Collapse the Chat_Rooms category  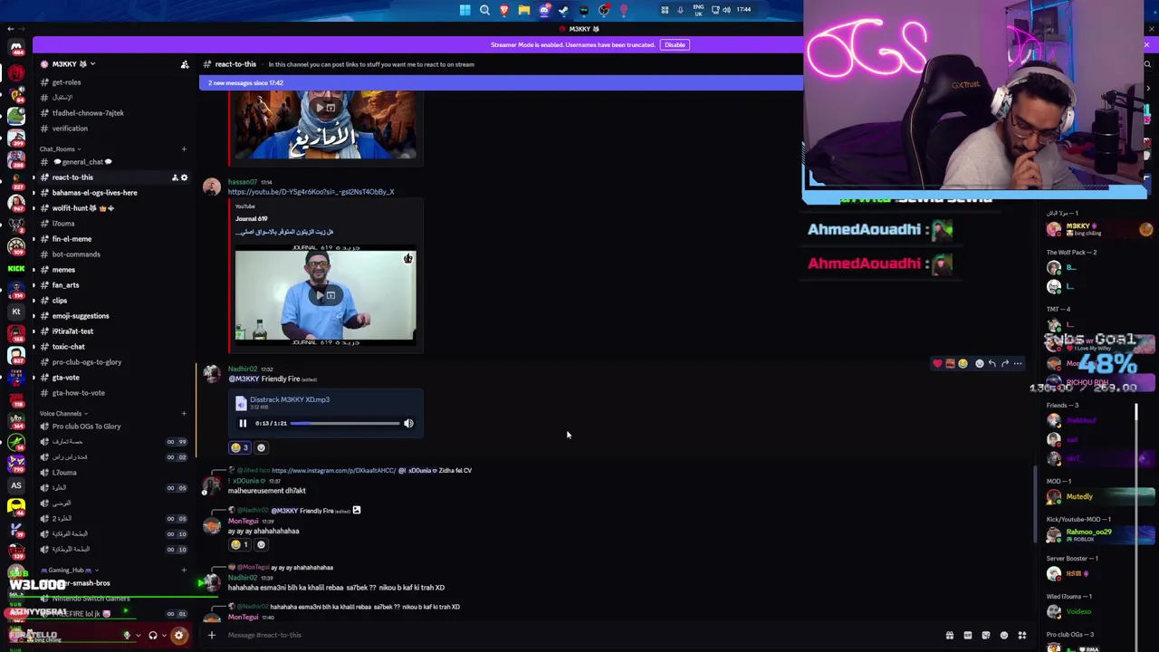coord(60,149)
